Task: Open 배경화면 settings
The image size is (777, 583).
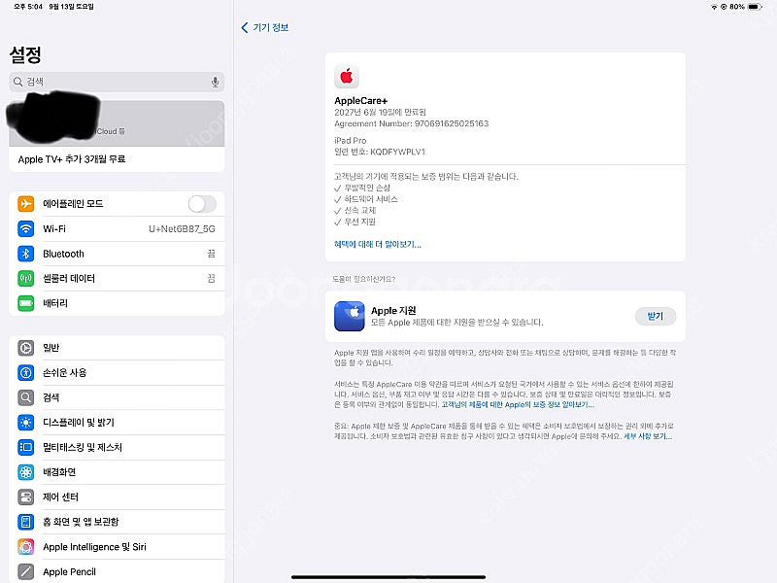Action: coord(117,472)
